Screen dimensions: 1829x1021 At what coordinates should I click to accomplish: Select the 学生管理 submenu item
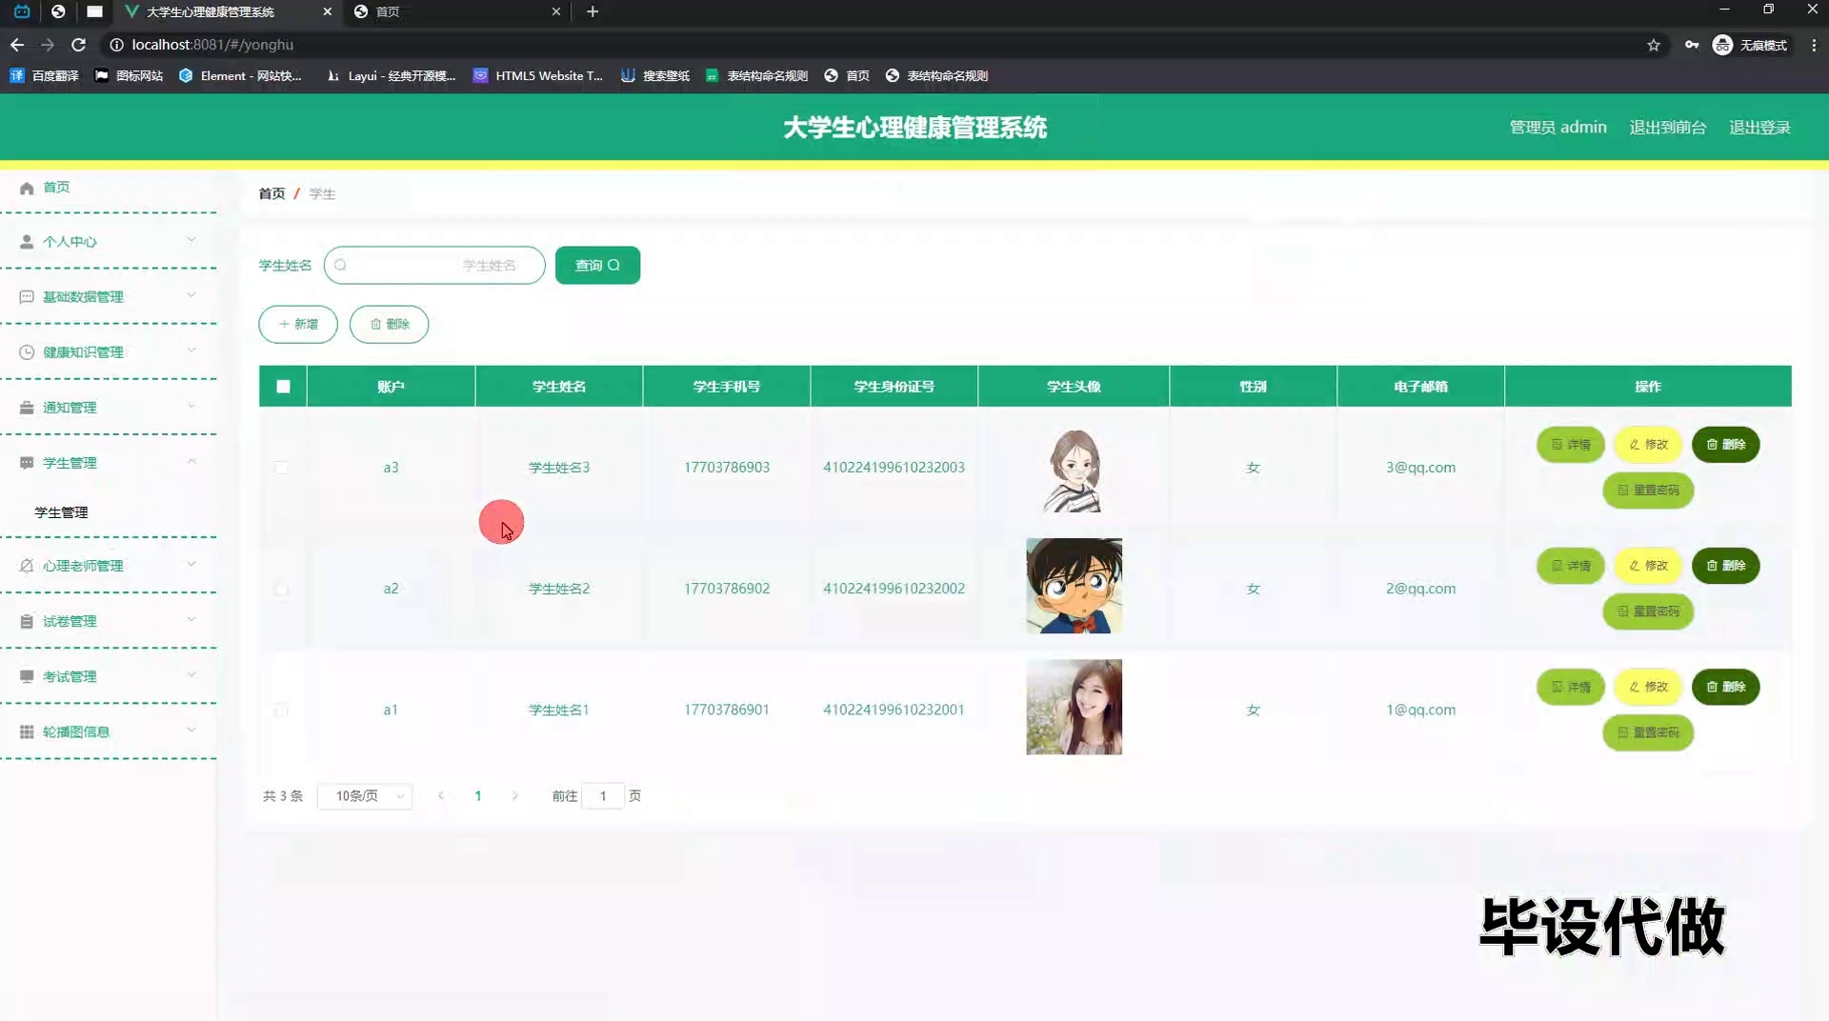pos(61,512)
